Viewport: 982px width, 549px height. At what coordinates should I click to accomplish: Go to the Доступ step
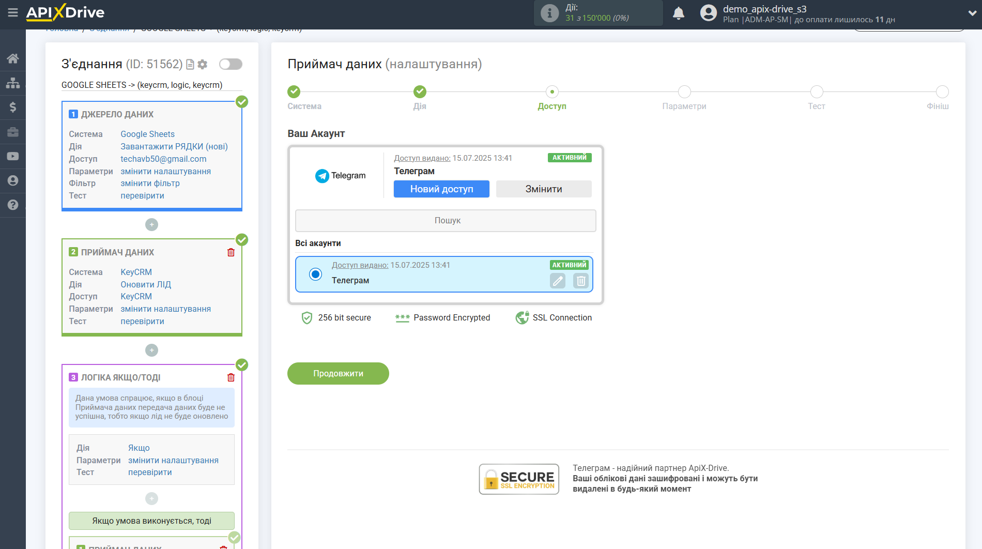pos(552,92)
